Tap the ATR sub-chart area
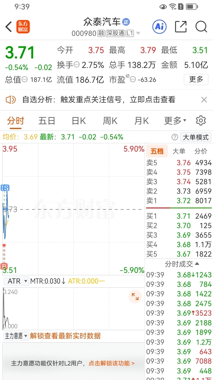 click(x=74, y=309)
